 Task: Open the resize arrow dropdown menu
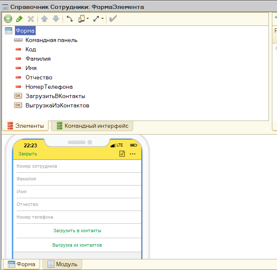tap(103, 18)
